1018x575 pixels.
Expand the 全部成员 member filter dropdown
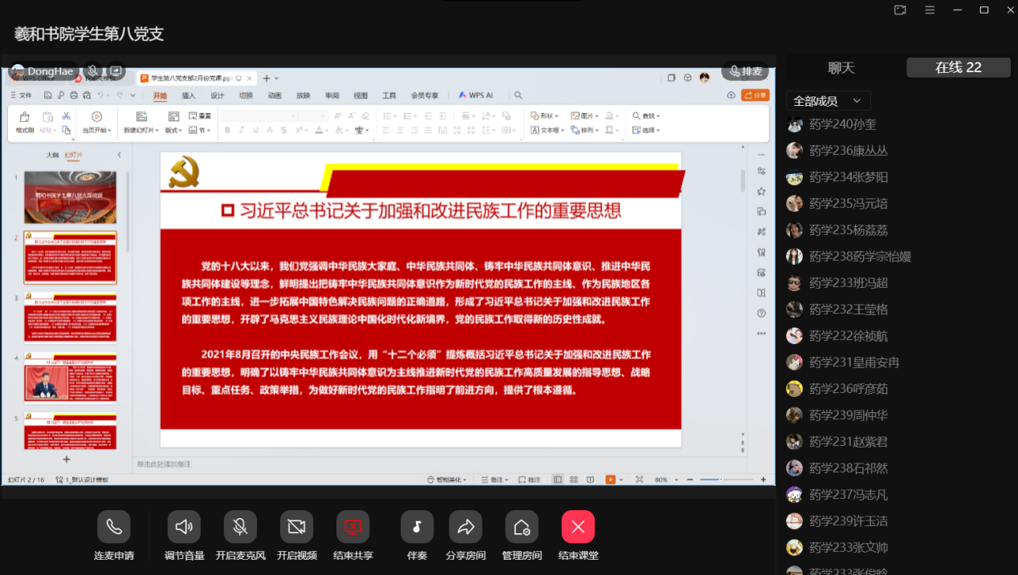coord(828,101)
